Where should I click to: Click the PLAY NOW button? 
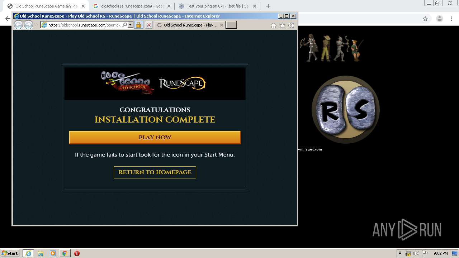[x=155, y=138]
